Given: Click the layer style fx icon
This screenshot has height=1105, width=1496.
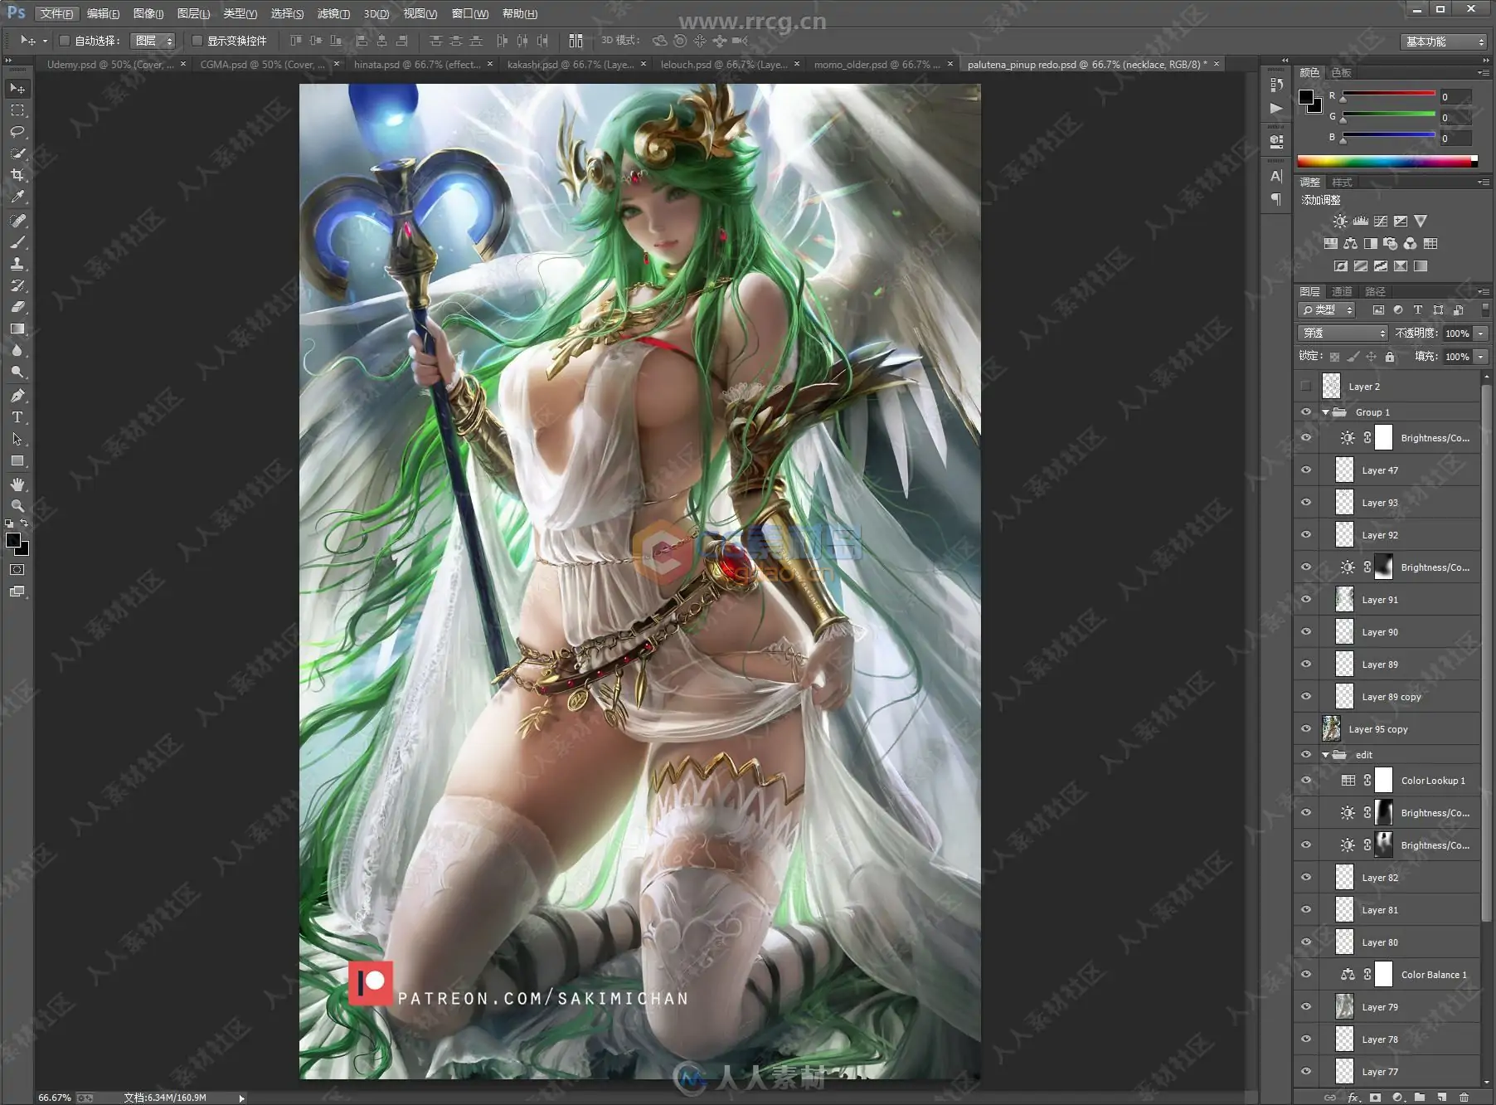Looking at the screenshot, I should [1353, 1097].
